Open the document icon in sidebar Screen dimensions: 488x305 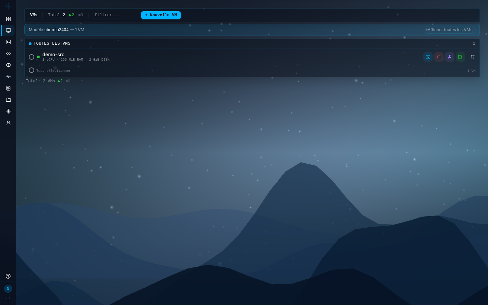click(x=8, y=88)
